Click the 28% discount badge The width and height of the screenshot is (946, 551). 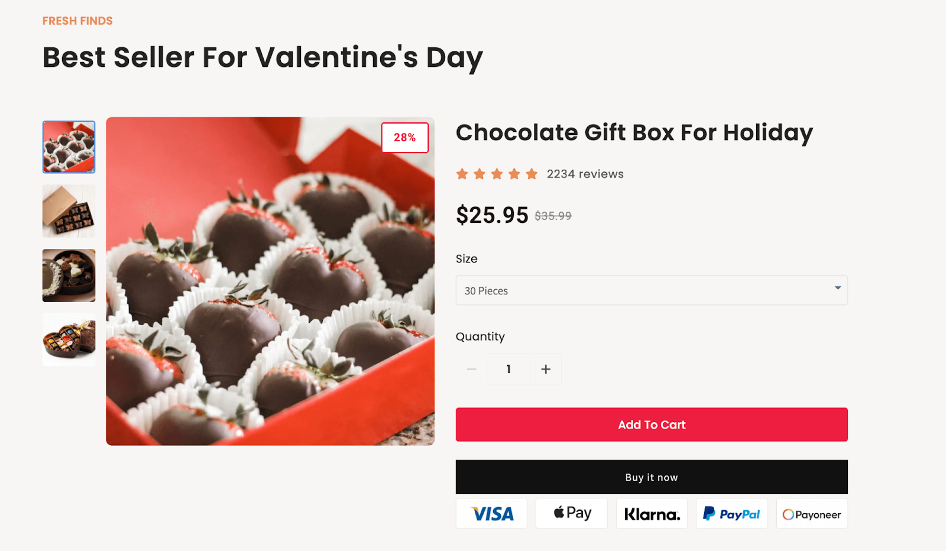click(x=405, y=138)
